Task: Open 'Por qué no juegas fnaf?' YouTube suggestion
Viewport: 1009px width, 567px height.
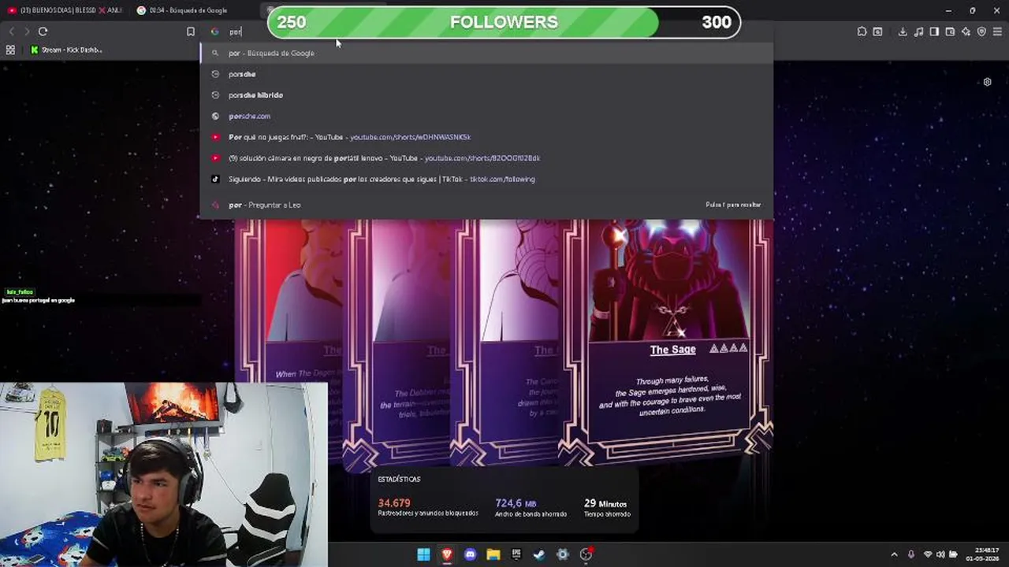Action: pos(486,137)
